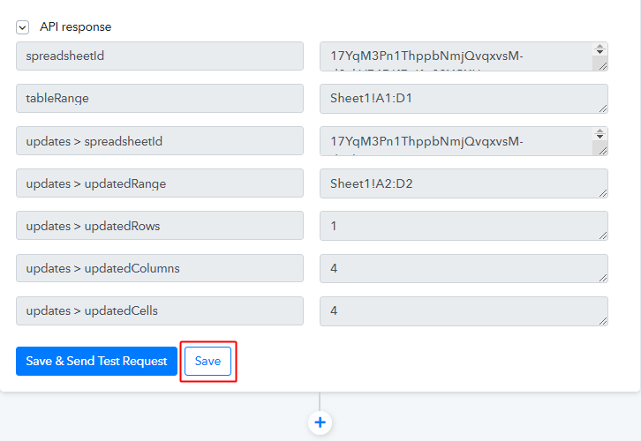Select the updatedRows value field
Viewport: 641px width, 441px height.
coord(463,226)
